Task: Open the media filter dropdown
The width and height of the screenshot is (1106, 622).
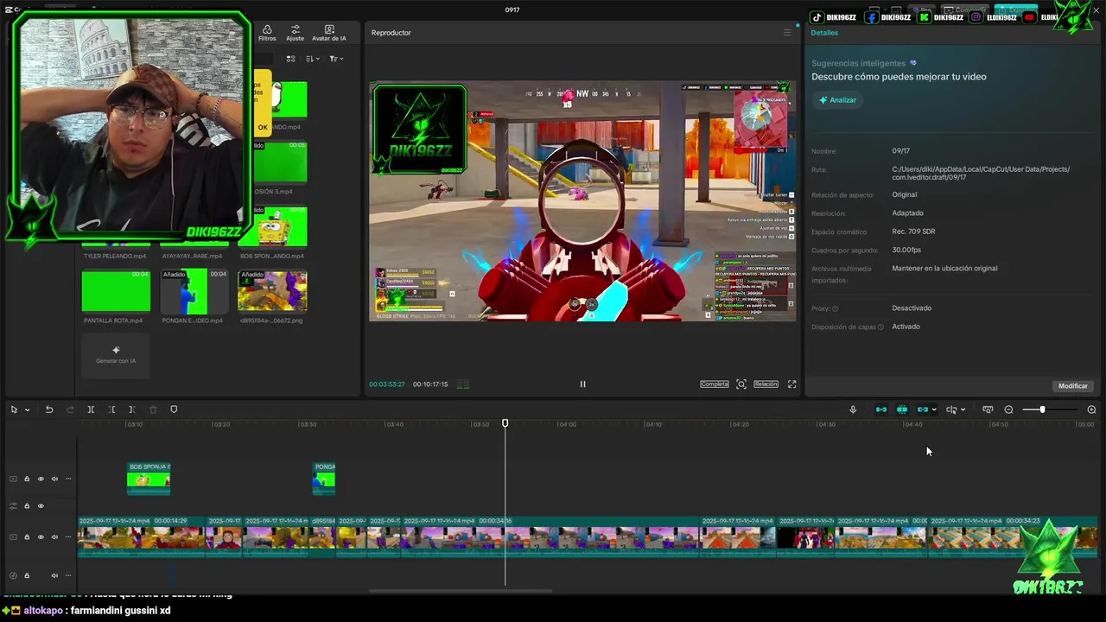Action: point(336,59)
